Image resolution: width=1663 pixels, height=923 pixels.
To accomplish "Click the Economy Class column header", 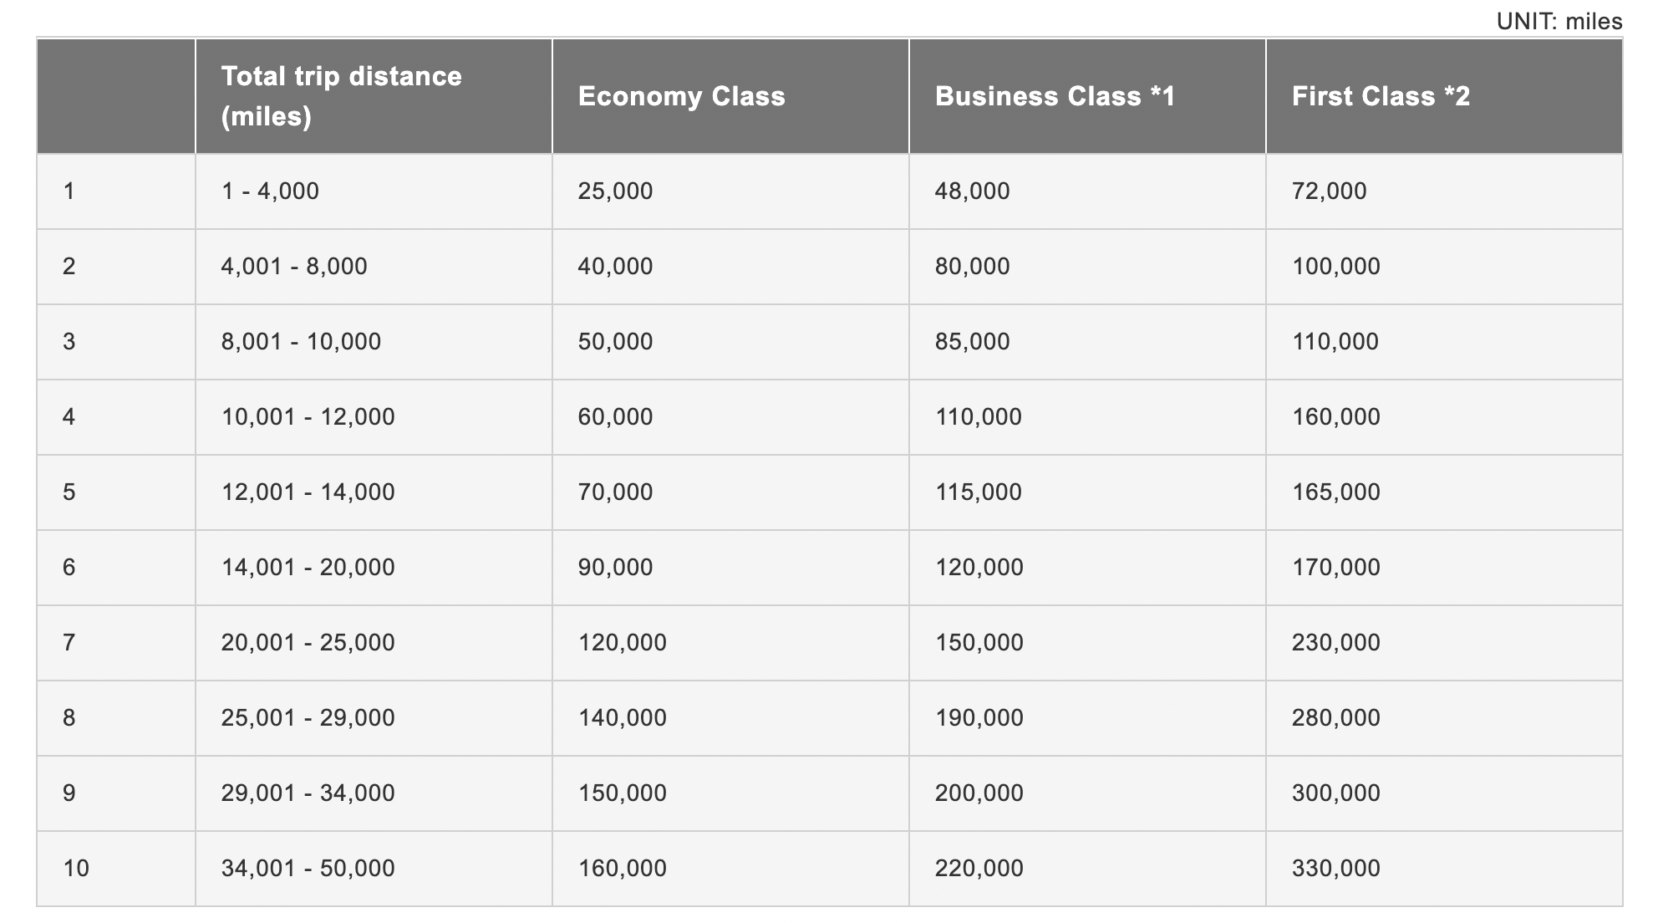I will tap(681, 96).
